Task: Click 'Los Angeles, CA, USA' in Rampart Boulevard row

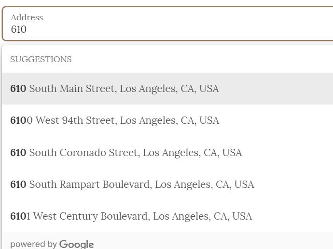Action: [x=205, y=185]
